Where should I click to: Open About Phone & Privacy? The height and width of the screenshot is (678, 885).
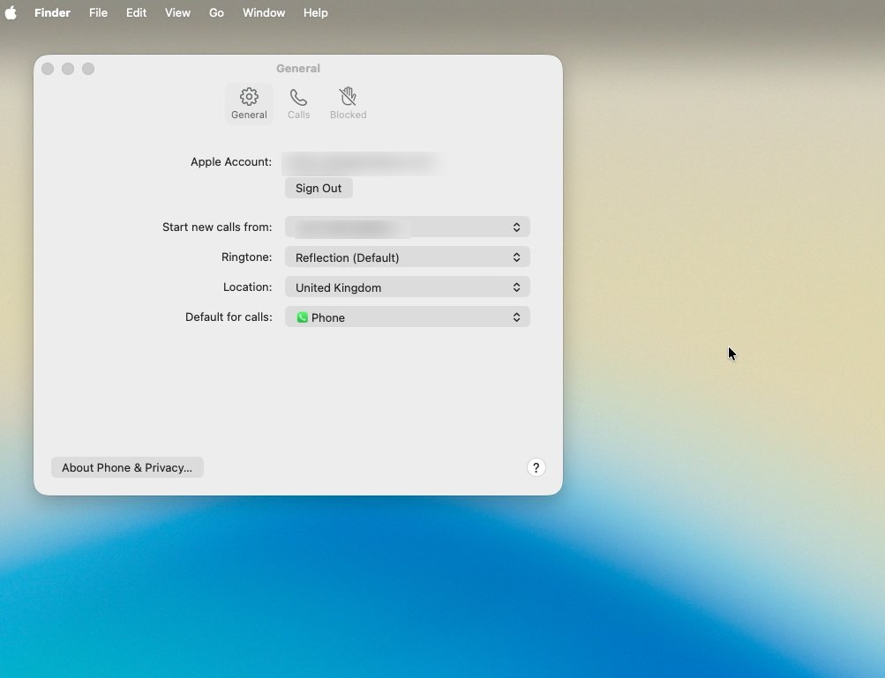pyautogui.click(x=127, y=467)
